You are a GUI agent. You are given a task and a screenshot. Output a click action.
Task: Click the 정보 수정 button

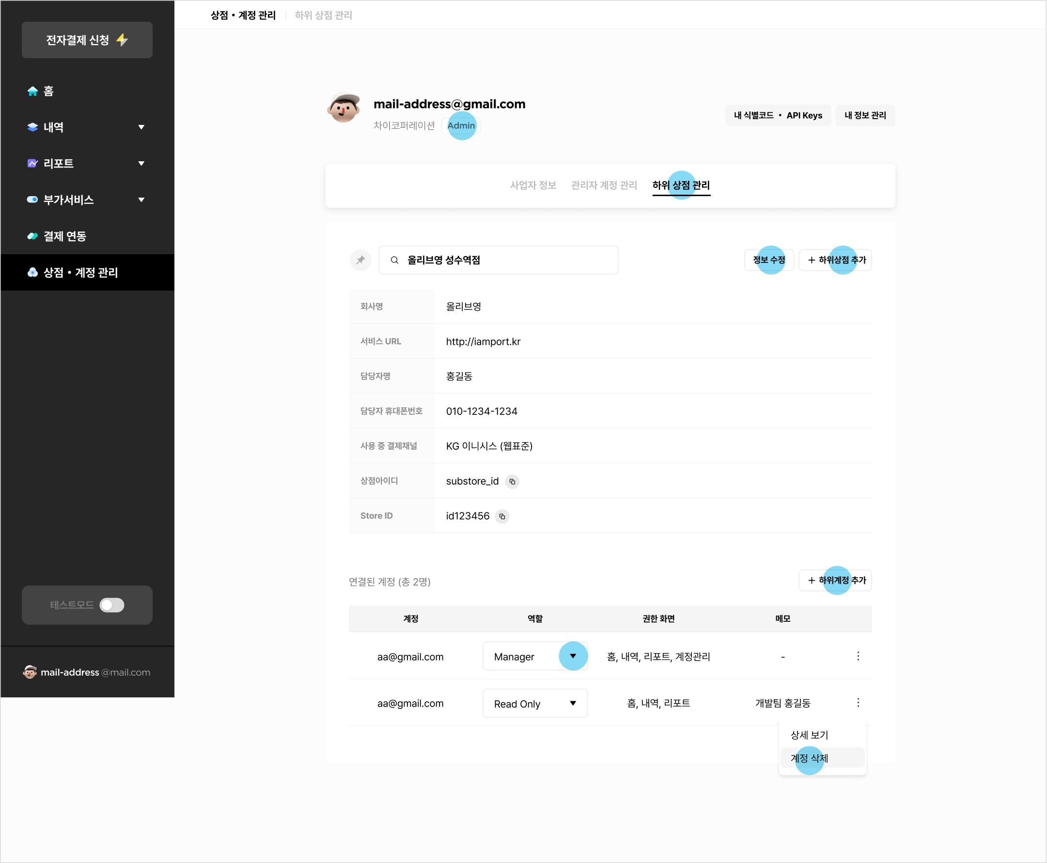click(x=768, y=259)
